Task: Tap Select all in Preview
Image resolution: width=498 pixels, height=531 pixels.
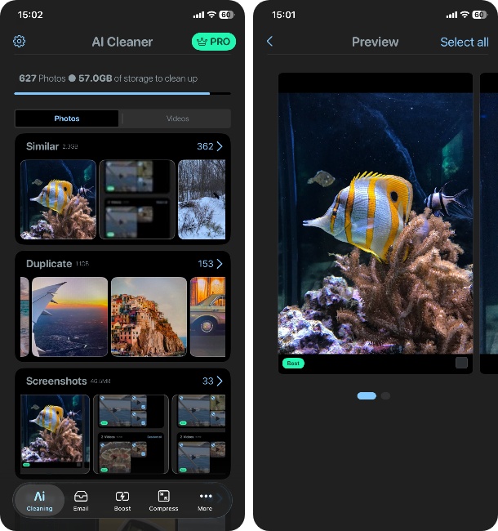Action: tap(465, 42)
